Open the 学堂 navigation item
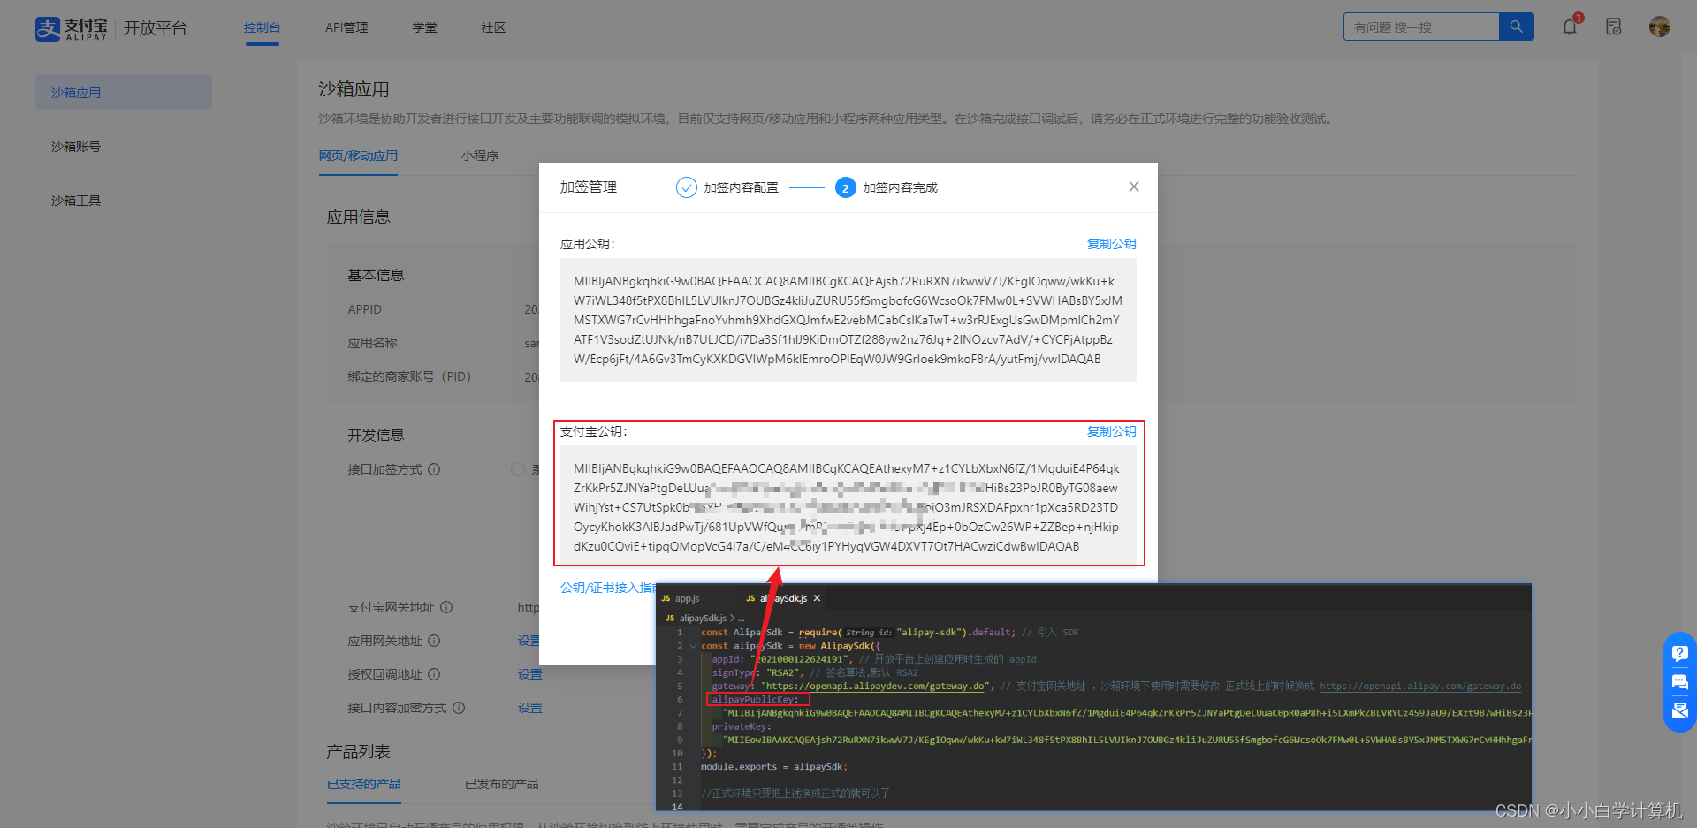The height and width of the screenshot is (828, 1697). [425, 27]
